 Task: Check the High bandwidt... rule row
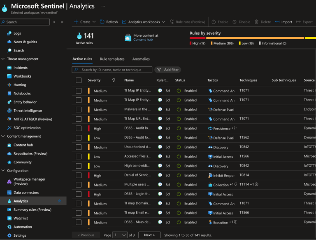79,166
